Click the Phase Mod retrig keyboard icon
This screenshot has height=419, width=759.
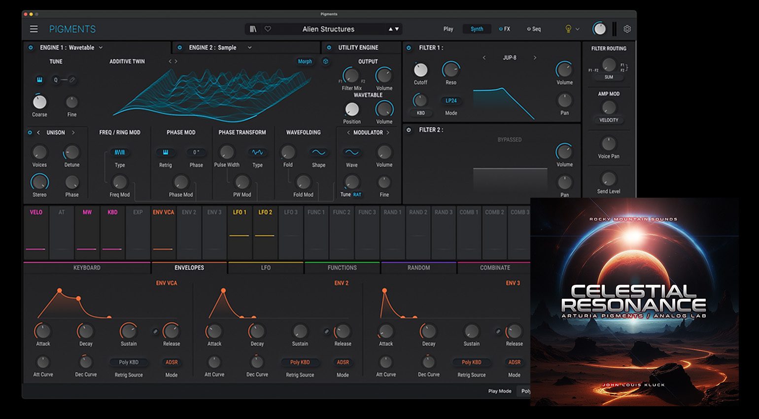click(166, 152)
